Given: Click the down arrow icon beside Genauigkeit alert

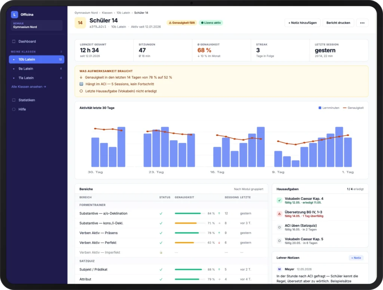Looking at the screenshot, I should click(81, 77).
